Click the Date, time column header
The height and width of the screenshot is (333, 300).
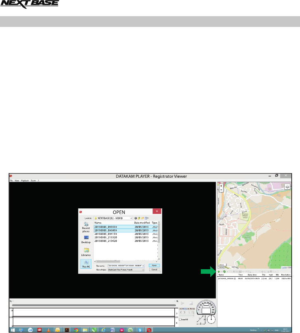click(252, 275)
